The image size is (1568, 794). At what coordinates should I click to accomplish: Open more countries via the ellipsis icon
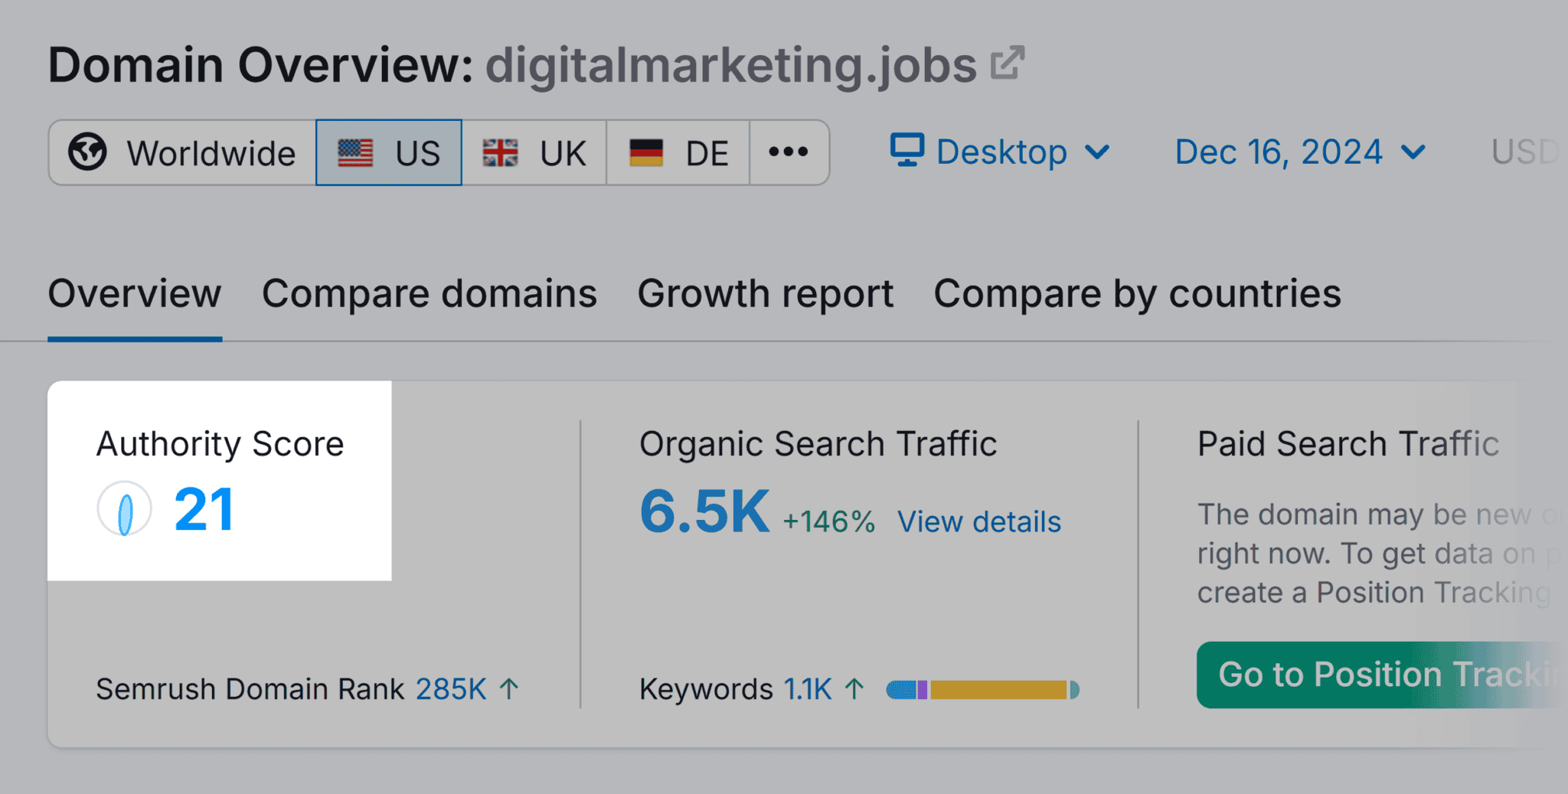788,152
